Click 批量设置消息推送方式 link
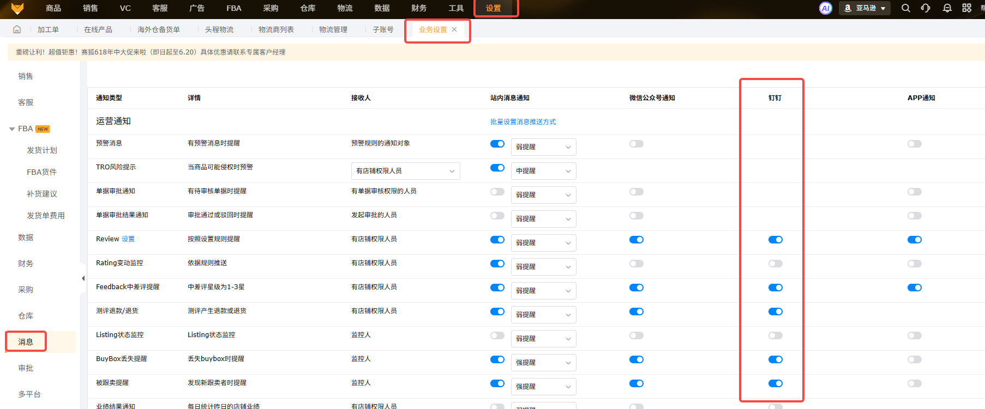985x409 pixels. 522,122
